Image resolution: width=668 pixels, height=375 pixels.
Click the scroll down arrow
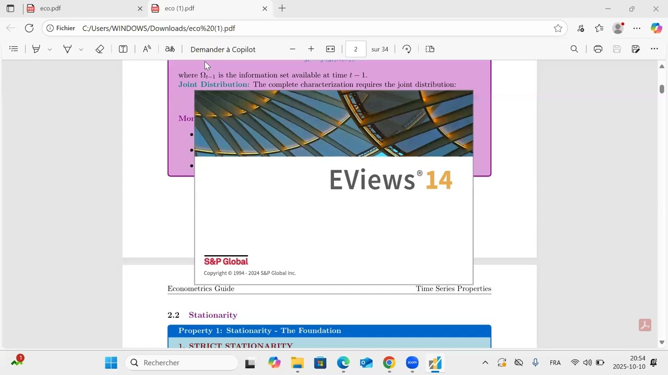click(x=662, y=342)
